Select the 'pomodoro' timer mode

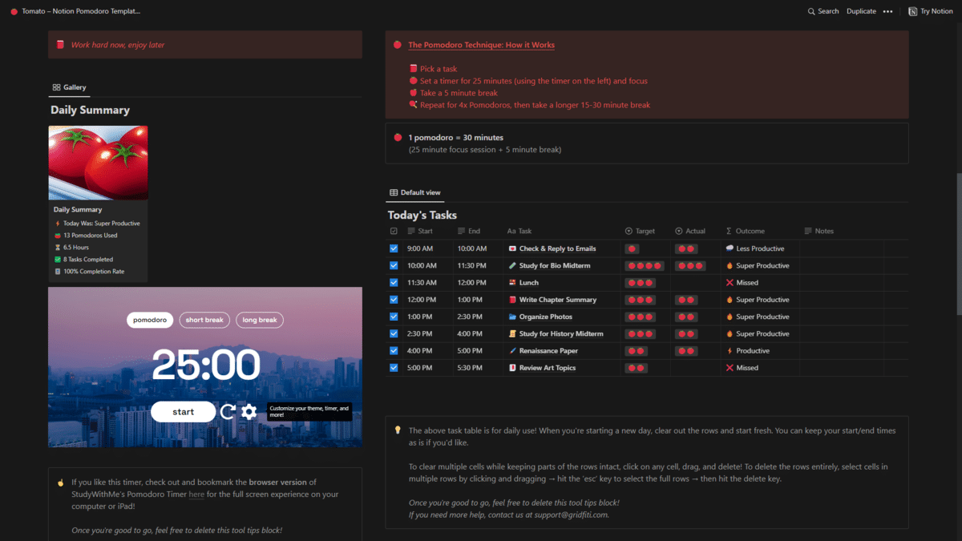coord(150,320)
